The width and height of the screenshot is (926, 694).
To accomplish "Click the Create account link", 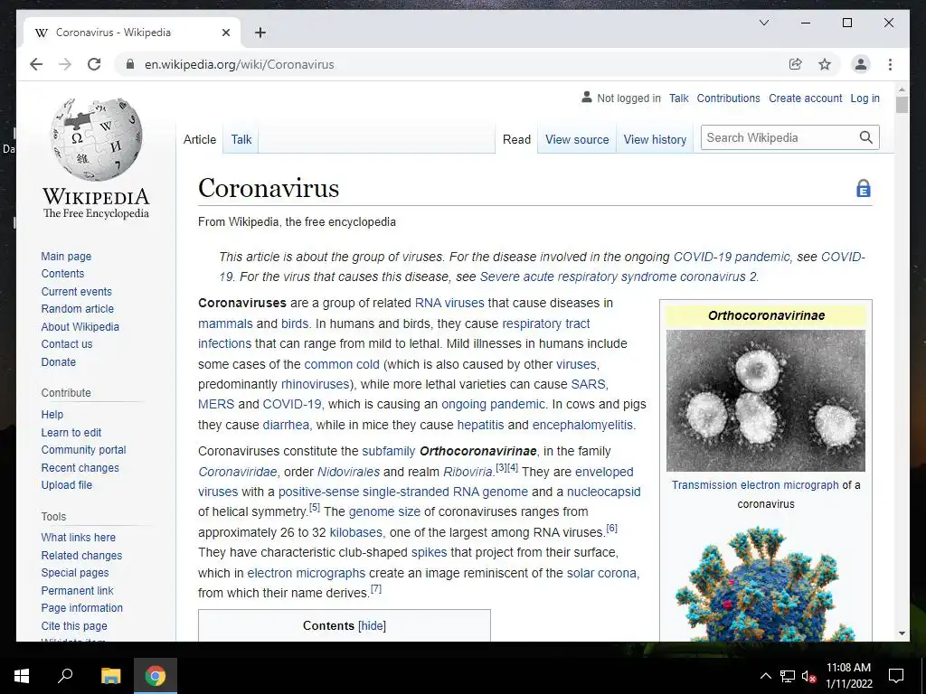I will [x=805, y=98].
